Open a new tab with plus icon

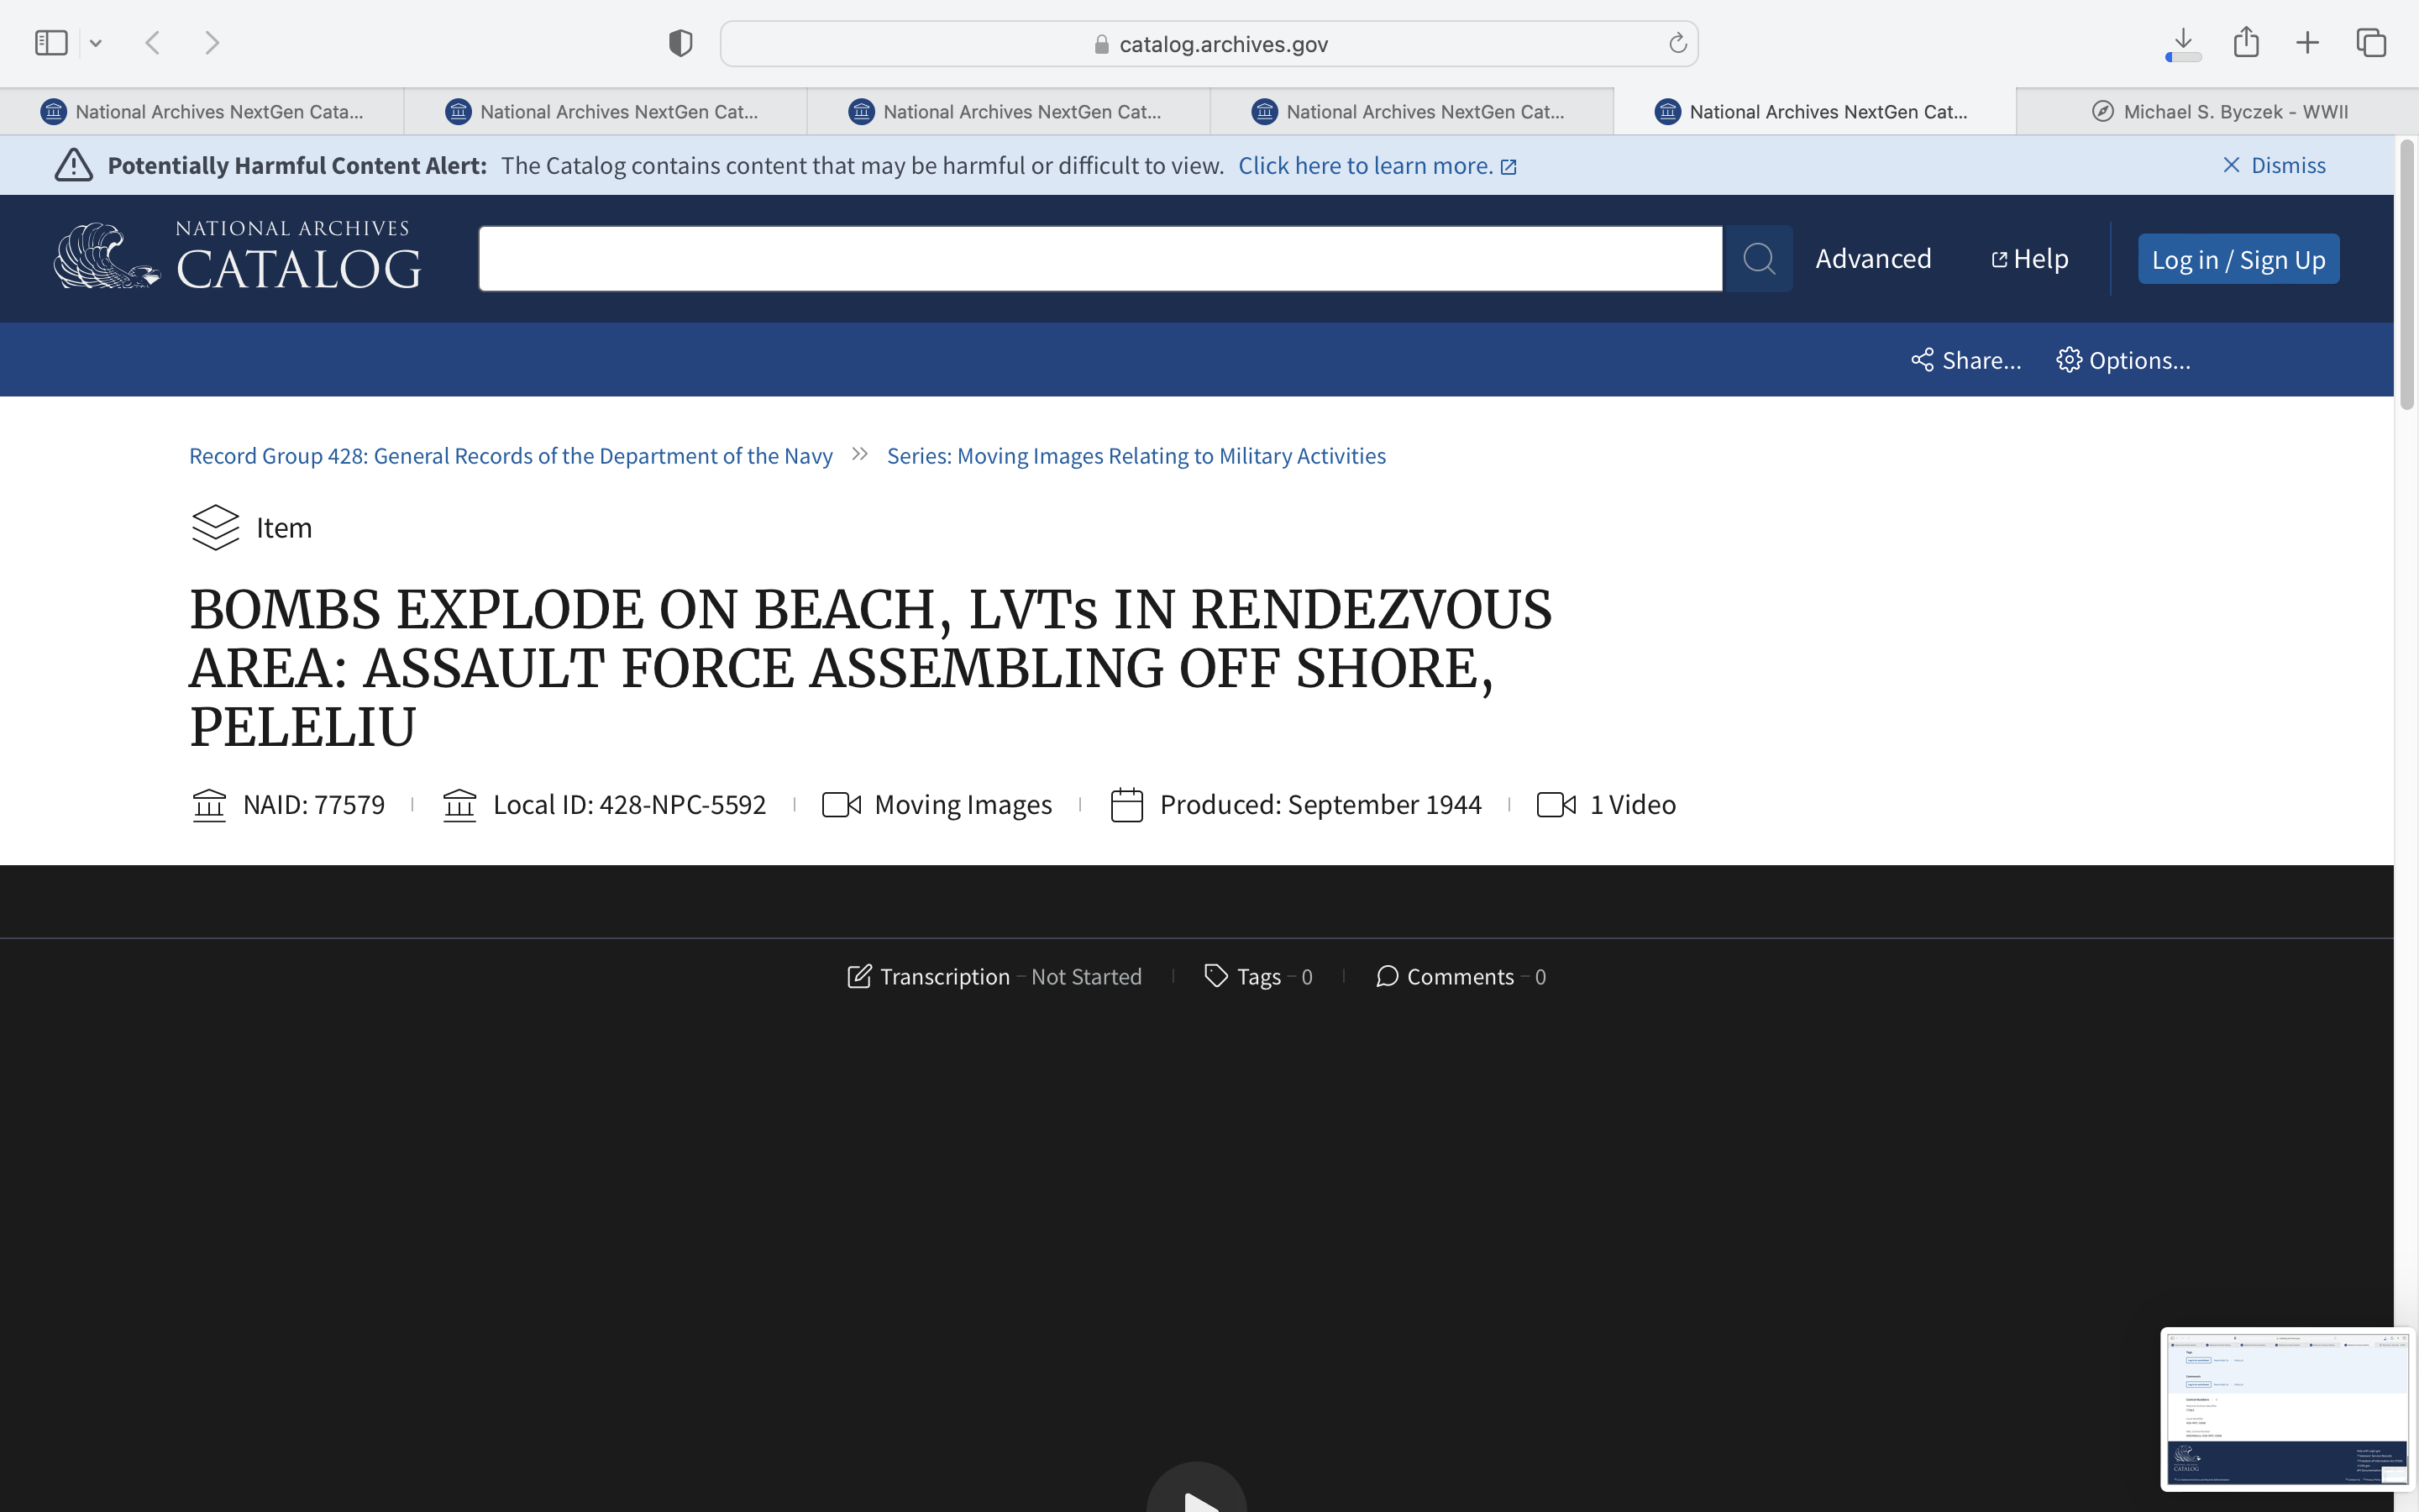pos(2307,43)
